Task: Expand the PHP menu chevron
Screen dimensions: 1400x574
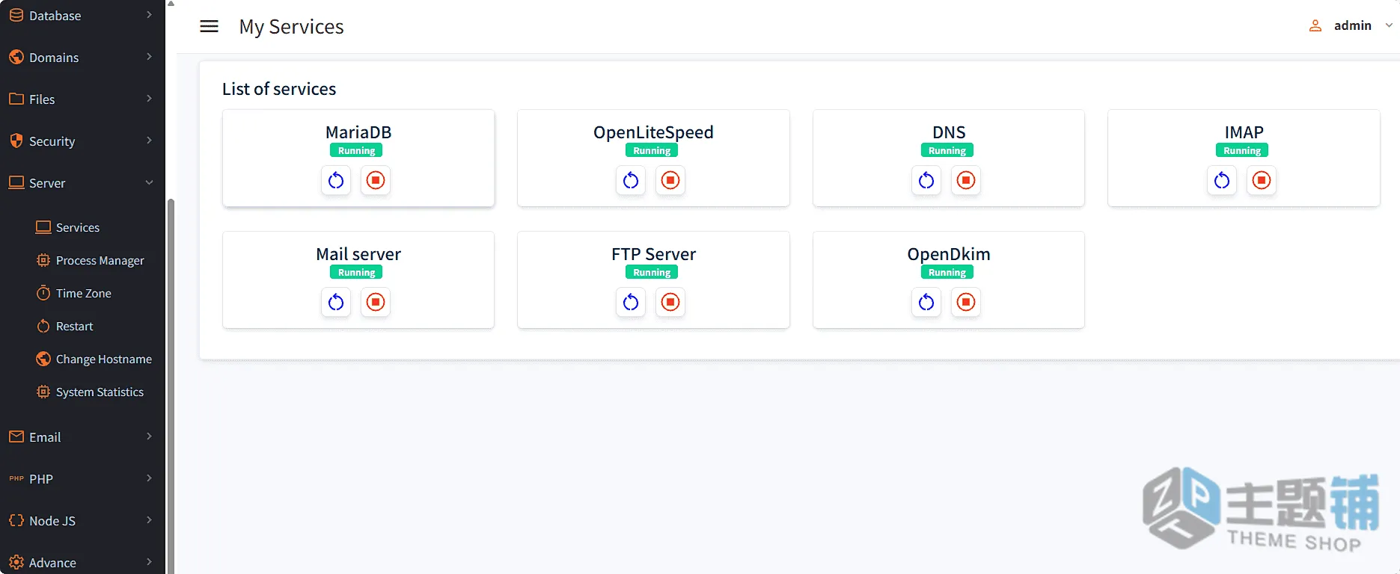Action: 149,478
